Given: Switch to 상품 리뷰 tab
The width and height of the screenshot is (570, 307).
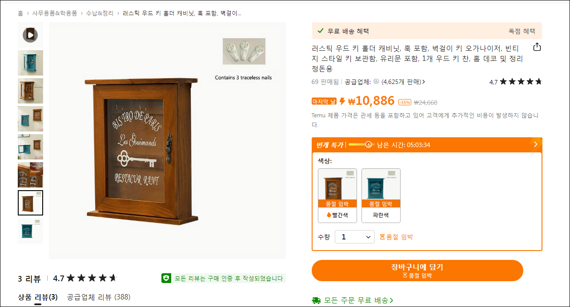Looking at the screenshot, I should (x=38, y=297).
